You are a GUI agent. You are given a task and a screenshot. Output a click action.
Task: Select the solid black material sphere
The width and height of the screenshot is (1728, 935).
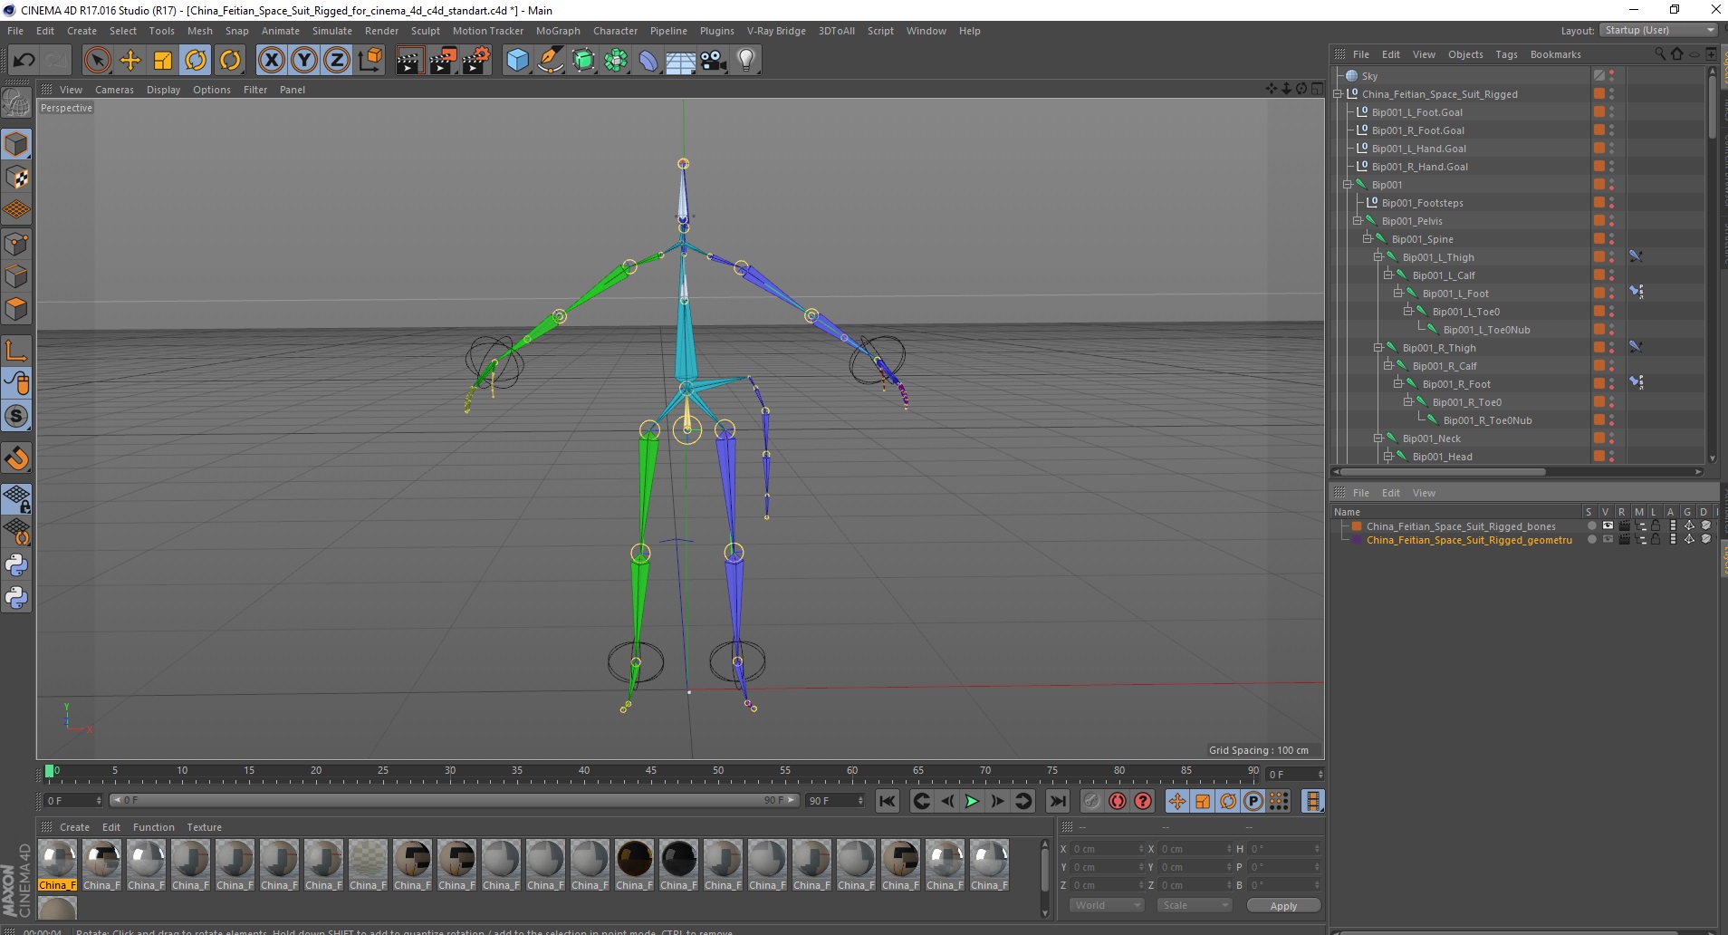(x=678, y=864)
